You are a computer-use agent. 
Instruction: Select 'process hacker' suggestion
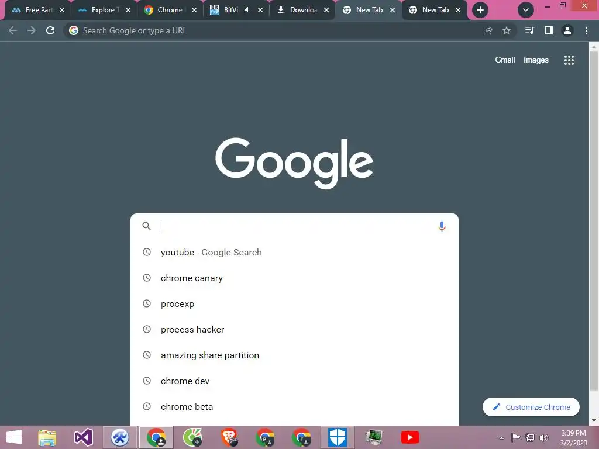(x=294, y=330)
